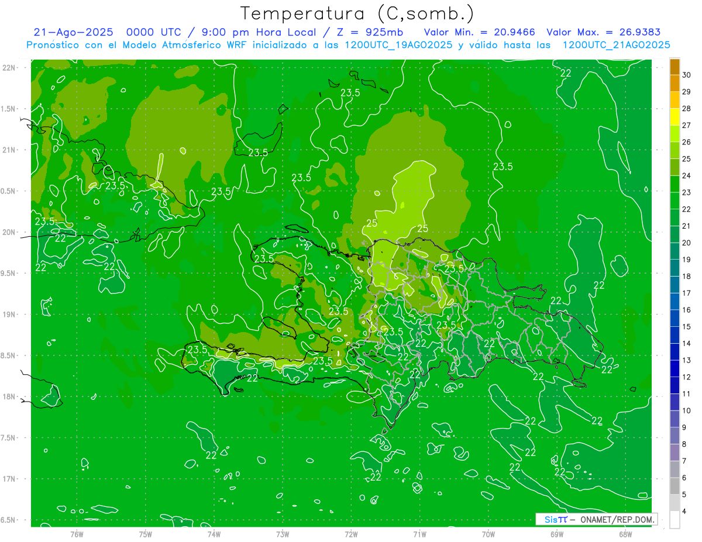Viewport: 702px width, 542px height.
Task: Click the legend value "10"
Action: tap(686, 410)
